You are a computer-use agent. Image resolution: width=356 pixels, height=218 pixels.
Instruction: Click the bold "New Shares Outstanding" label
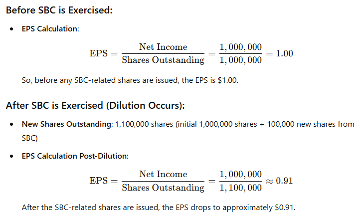coord(67,124)
